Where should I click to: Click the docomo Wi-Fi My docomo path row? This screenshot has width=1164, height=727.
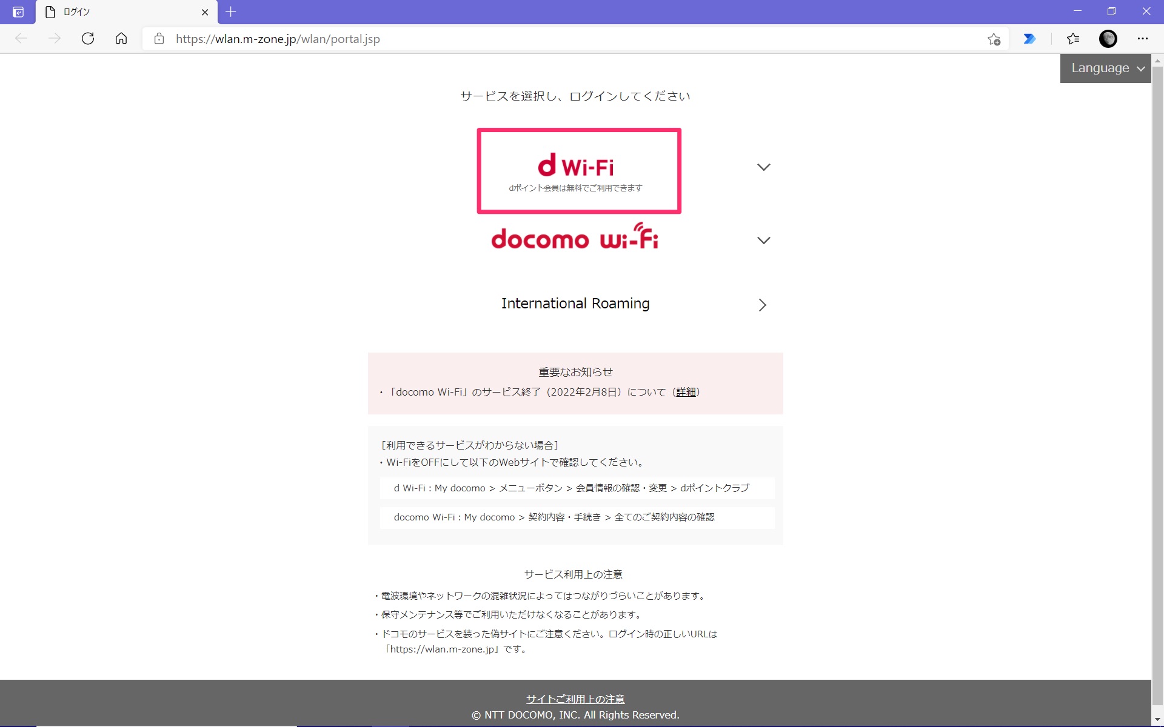577,517
